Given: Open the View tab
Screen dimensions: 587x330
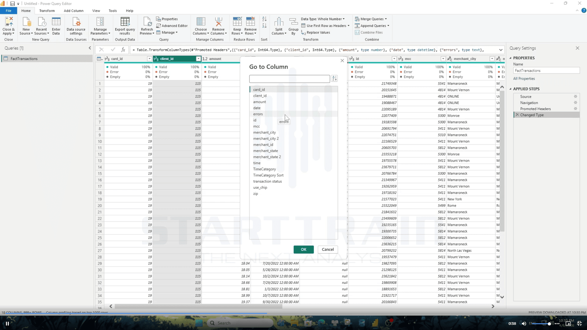Looking at the screenshot, I should point(96,11).
